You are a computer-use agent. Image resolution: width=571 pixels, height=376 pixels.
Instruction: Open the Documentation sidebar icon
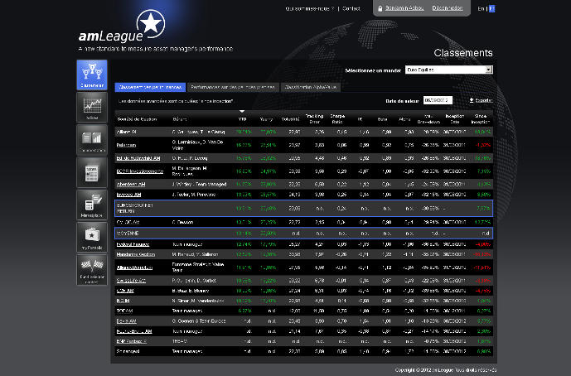coord(92,140)
